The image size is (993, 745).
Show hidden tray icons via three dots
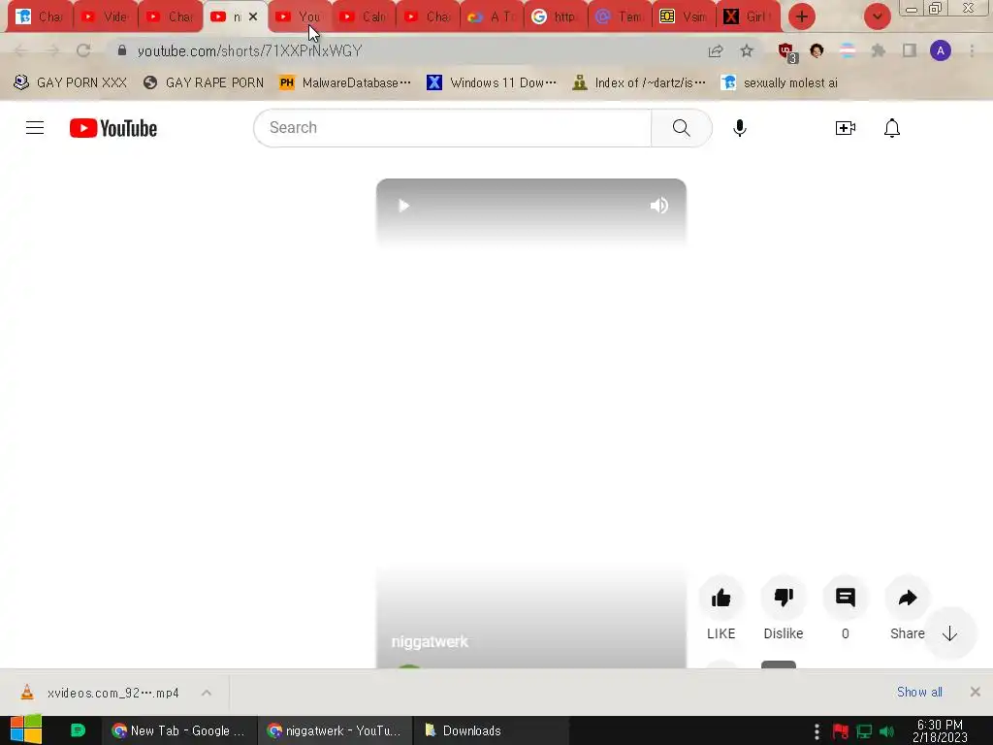[817, 731]
